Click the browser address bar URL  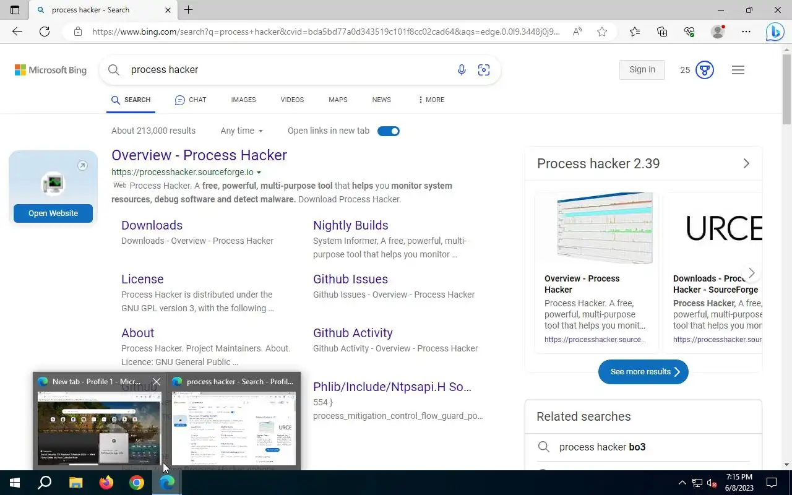[325, 32]
